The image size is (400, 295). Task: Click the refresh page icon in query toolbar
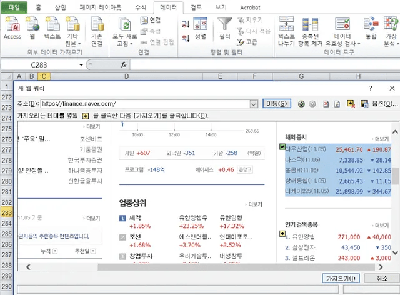(336, 104)
